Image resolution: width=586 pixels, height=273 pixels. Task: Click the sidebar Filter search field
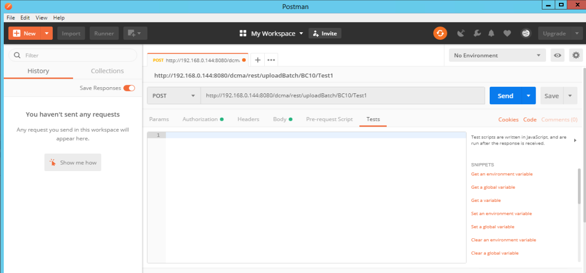tap(73, 55)
